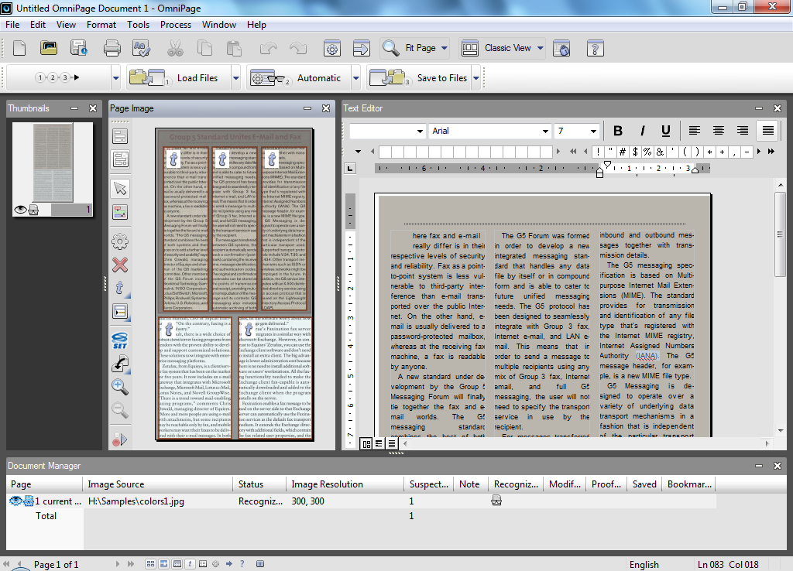
Task: Click the Paste clipboard icon
Action: click(x=234, y=49)
